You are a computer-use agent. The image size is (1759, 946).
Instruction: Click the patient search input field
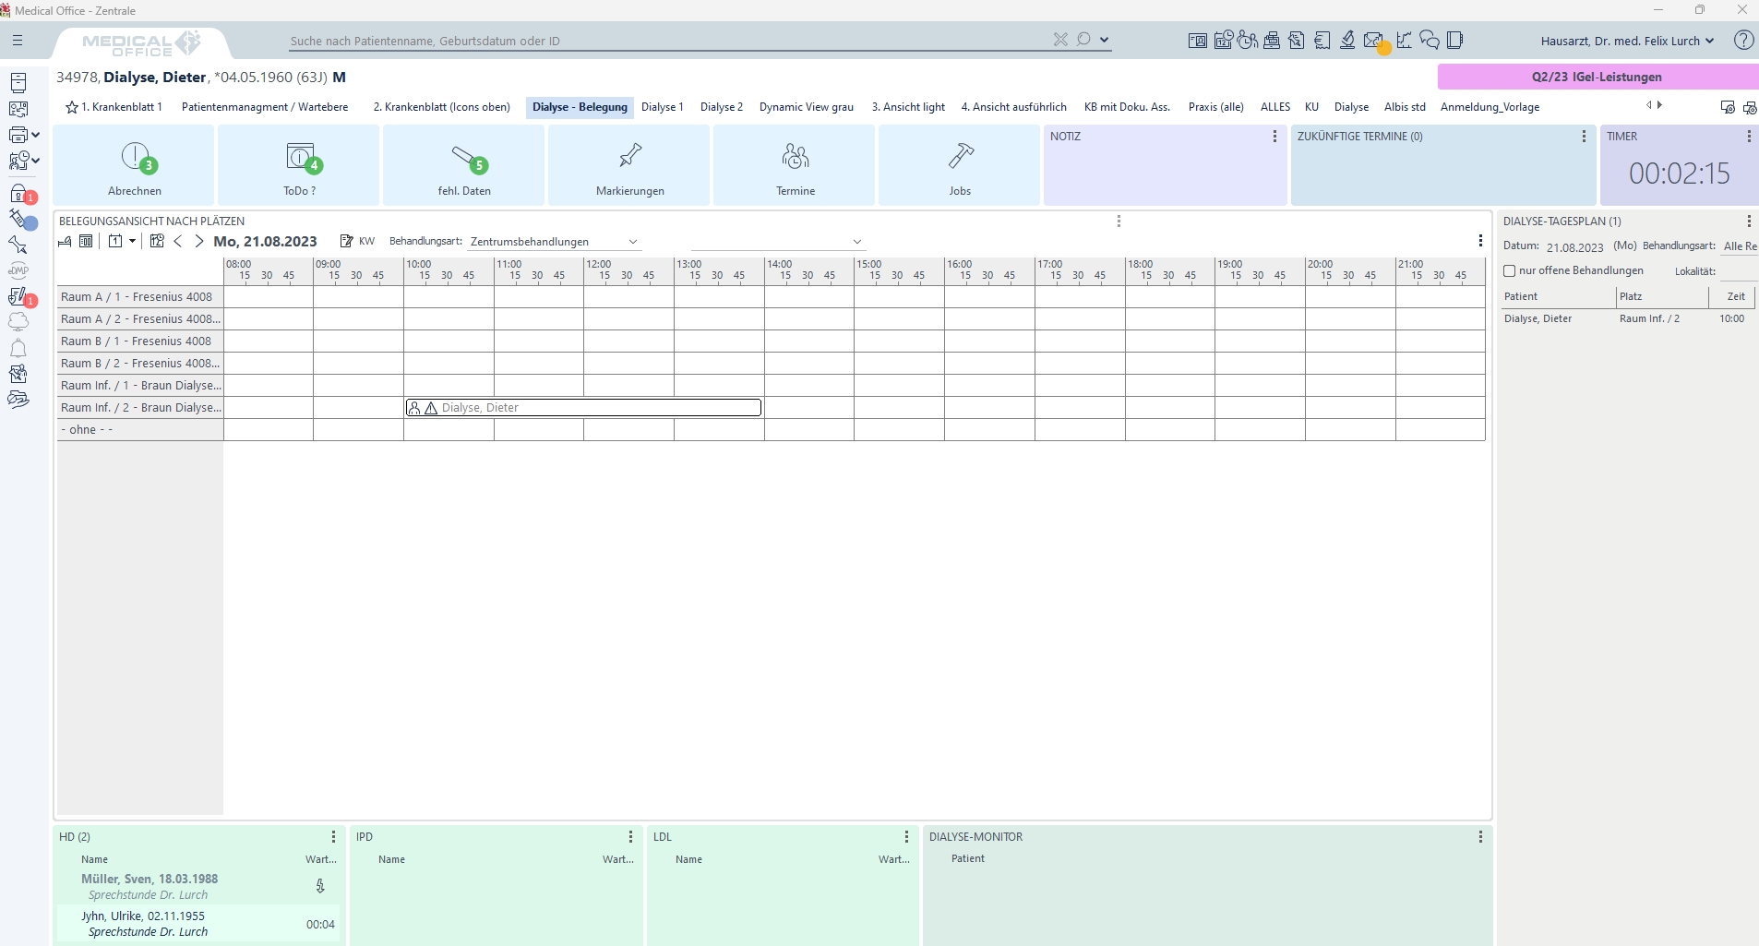point(668,41)
